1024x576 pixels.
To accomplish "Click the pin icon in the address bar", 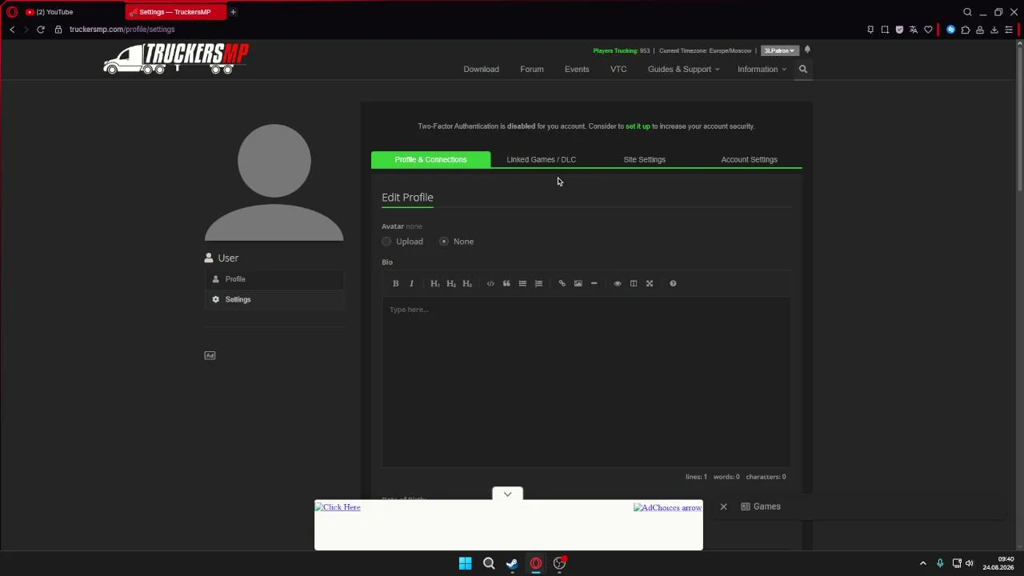I will pyautogui.click(x=870, y=30).
